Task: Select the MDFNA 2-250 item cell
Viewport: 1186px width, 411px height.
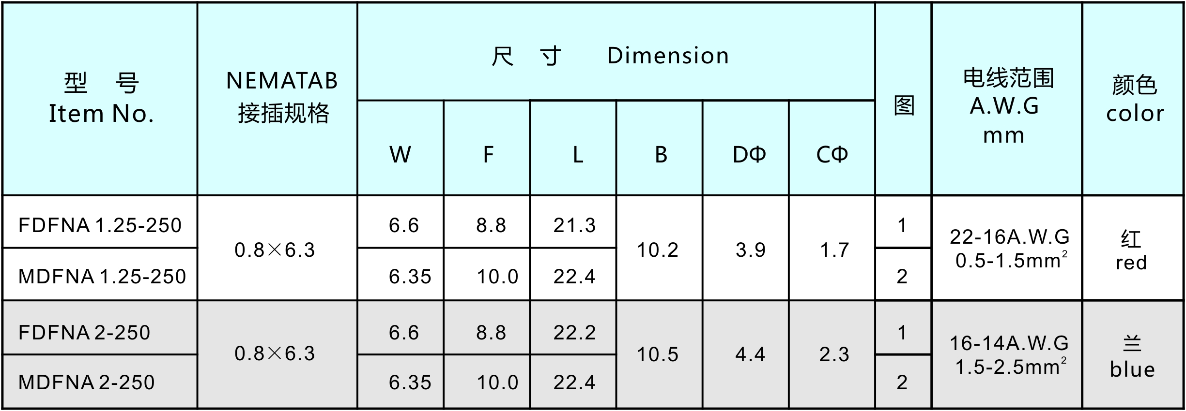Action: click(x=86, y=382)
